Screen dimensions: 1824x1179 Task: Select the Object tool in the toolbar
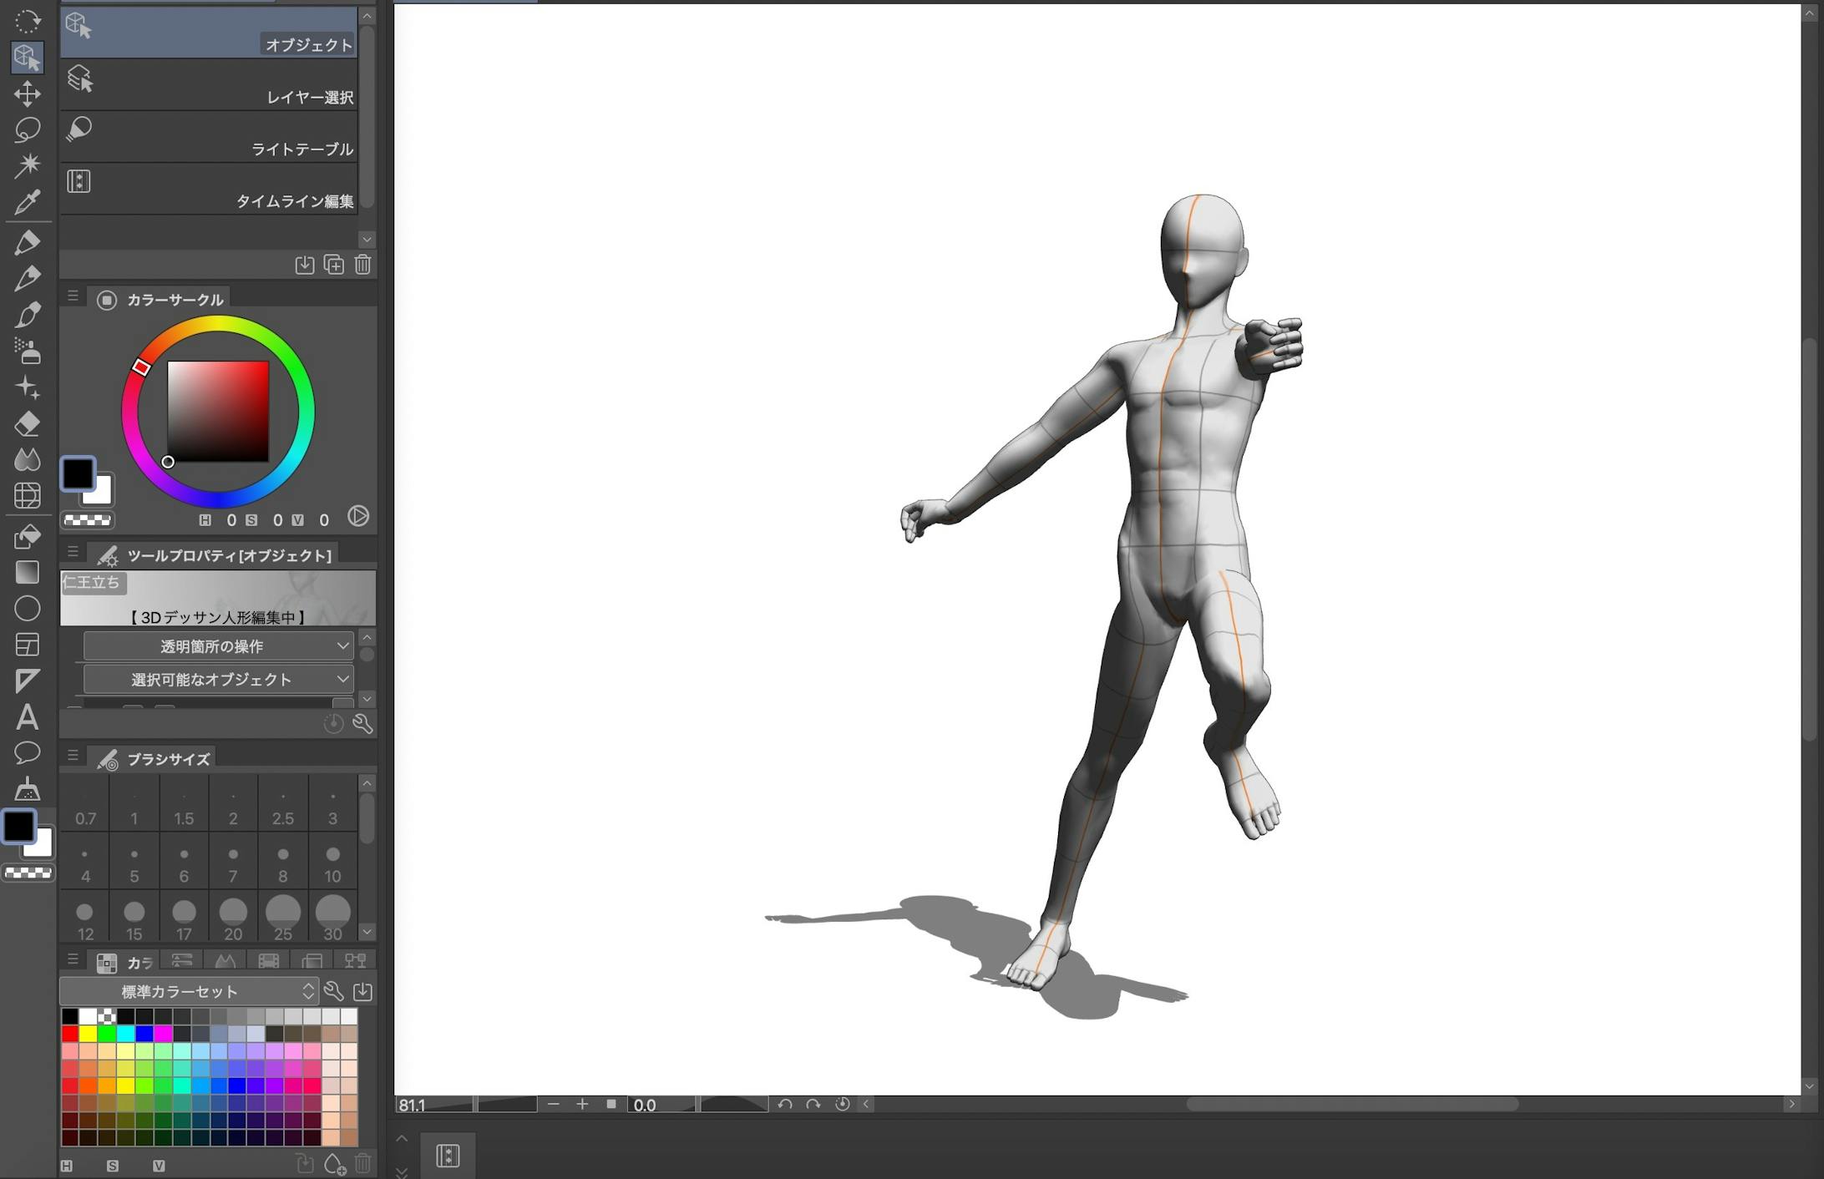coord(28,58)
